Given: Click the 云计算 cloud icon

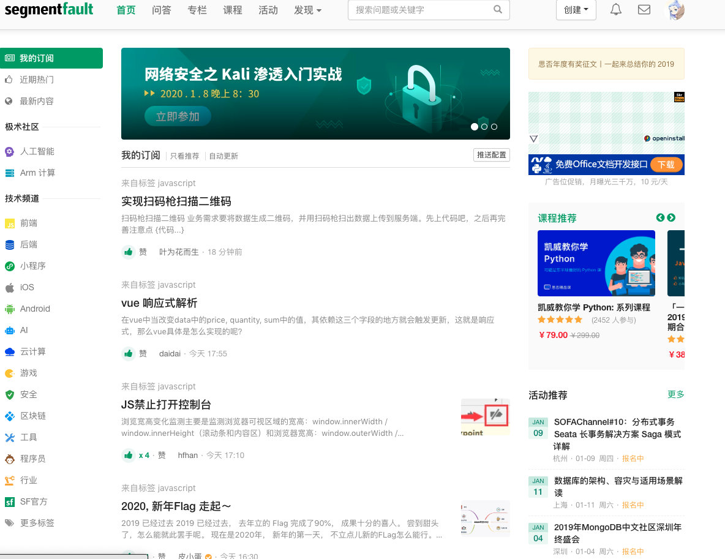Looking at the screenshot, I should click(9, 352).
